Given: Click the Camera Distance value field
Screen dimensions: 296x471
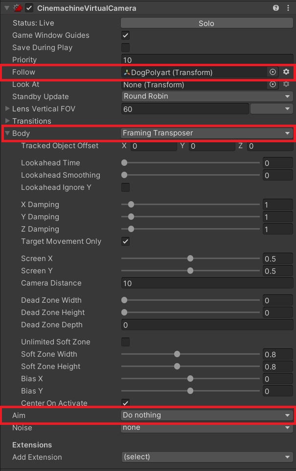Looking at the screenshot, I should [x=207, y=283].
